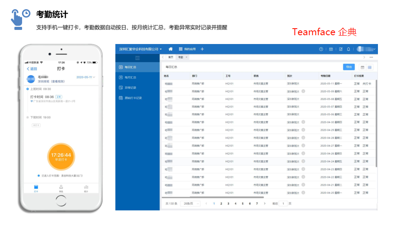Go to page 7 in pagination
Screen dimensions: 408x228
point(257,204)
